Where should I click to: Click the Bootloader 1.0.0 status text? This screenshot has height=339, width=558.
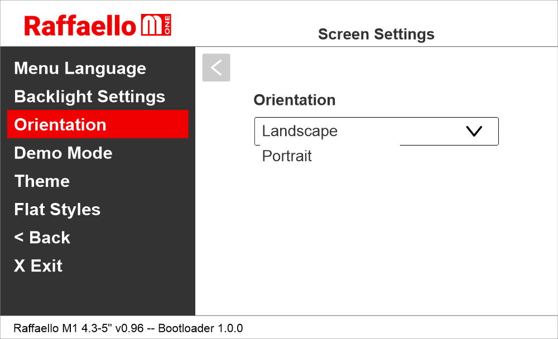(x=200, y=328)
